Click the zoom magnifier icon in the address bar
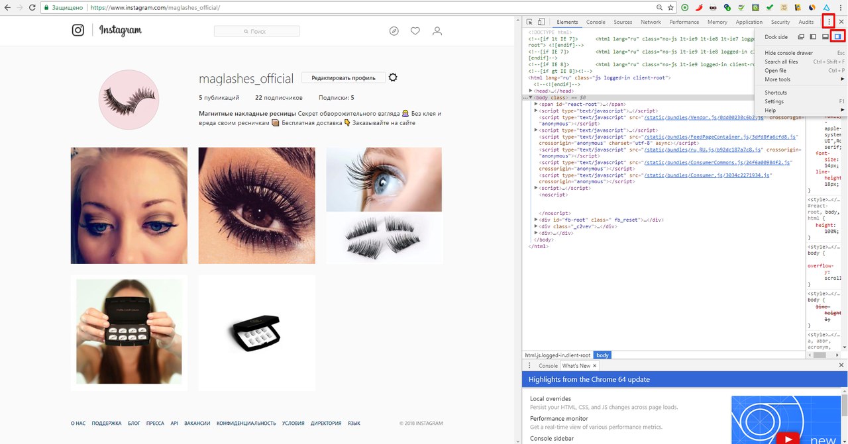 (x=660, y=7)
